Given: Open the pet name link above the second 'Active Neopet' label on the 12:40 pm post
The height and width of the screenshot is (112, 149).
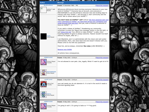Looking at the screenshot, I should pyautogui.click(x=49, y=94).
